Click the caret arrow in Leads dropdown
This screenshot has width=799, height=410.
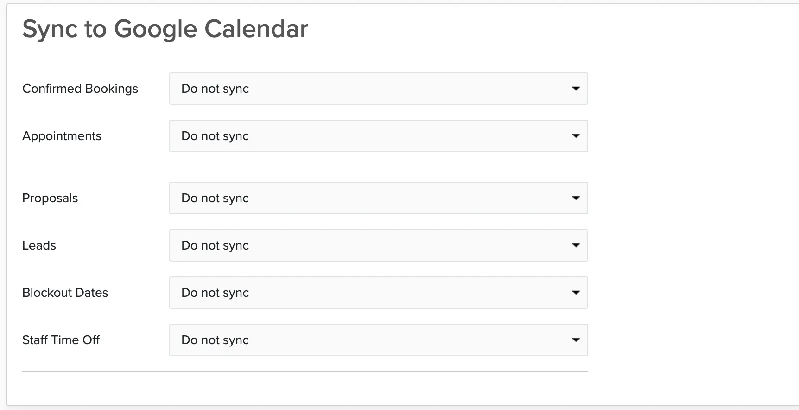(x=576, y=245)
